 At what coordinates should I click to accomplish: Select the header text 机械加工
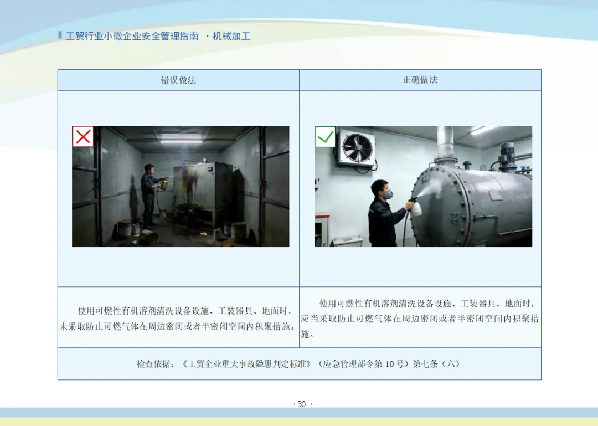(231, 36)
